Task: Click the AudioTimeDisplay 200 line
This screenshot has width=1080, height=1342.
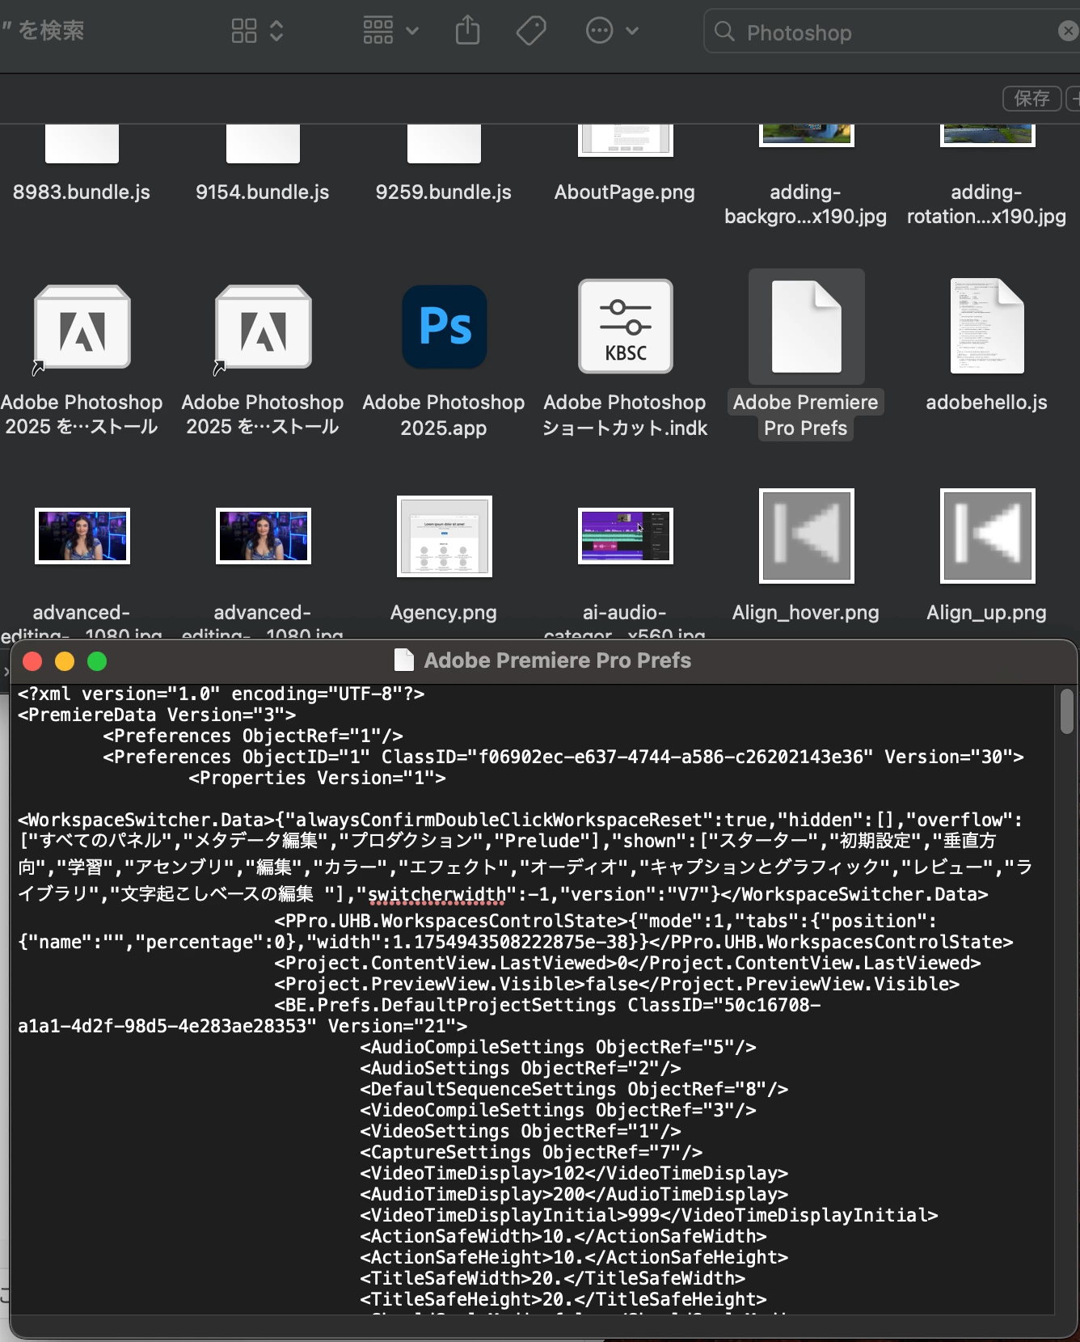Action: tap(574, 1194)
